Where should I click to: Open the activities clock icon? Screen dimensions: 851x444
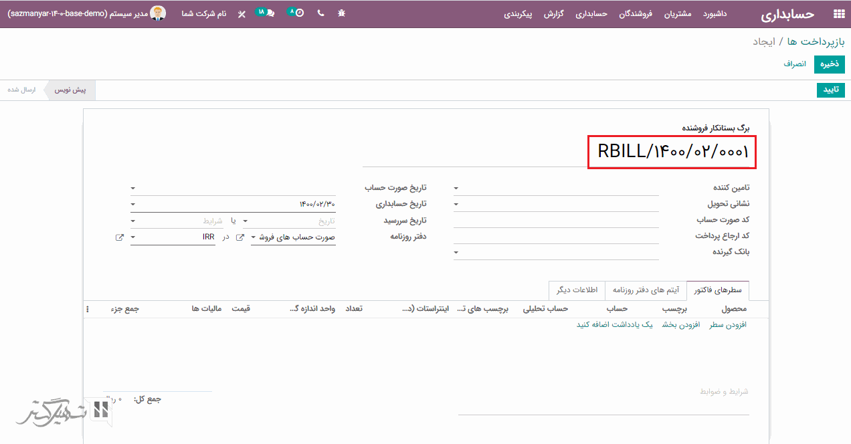(x=299, y=13)
